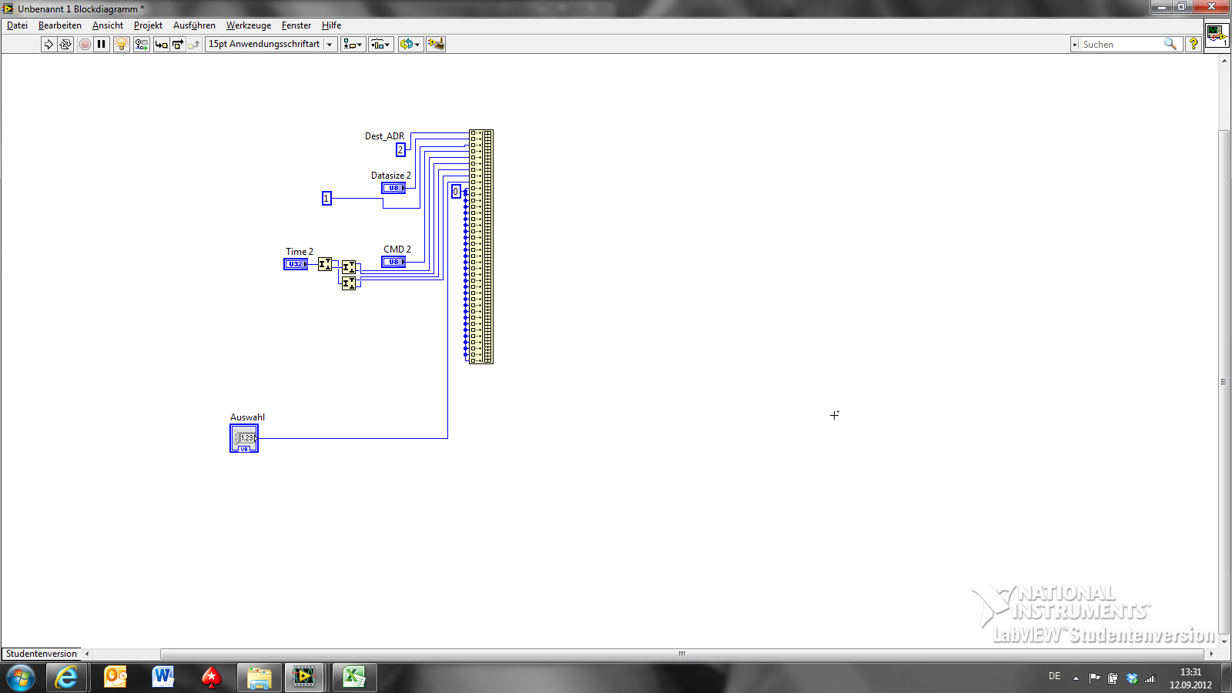Select the Dest_ADR constant with value 2
1232x693 pixels.
(400, 149)
